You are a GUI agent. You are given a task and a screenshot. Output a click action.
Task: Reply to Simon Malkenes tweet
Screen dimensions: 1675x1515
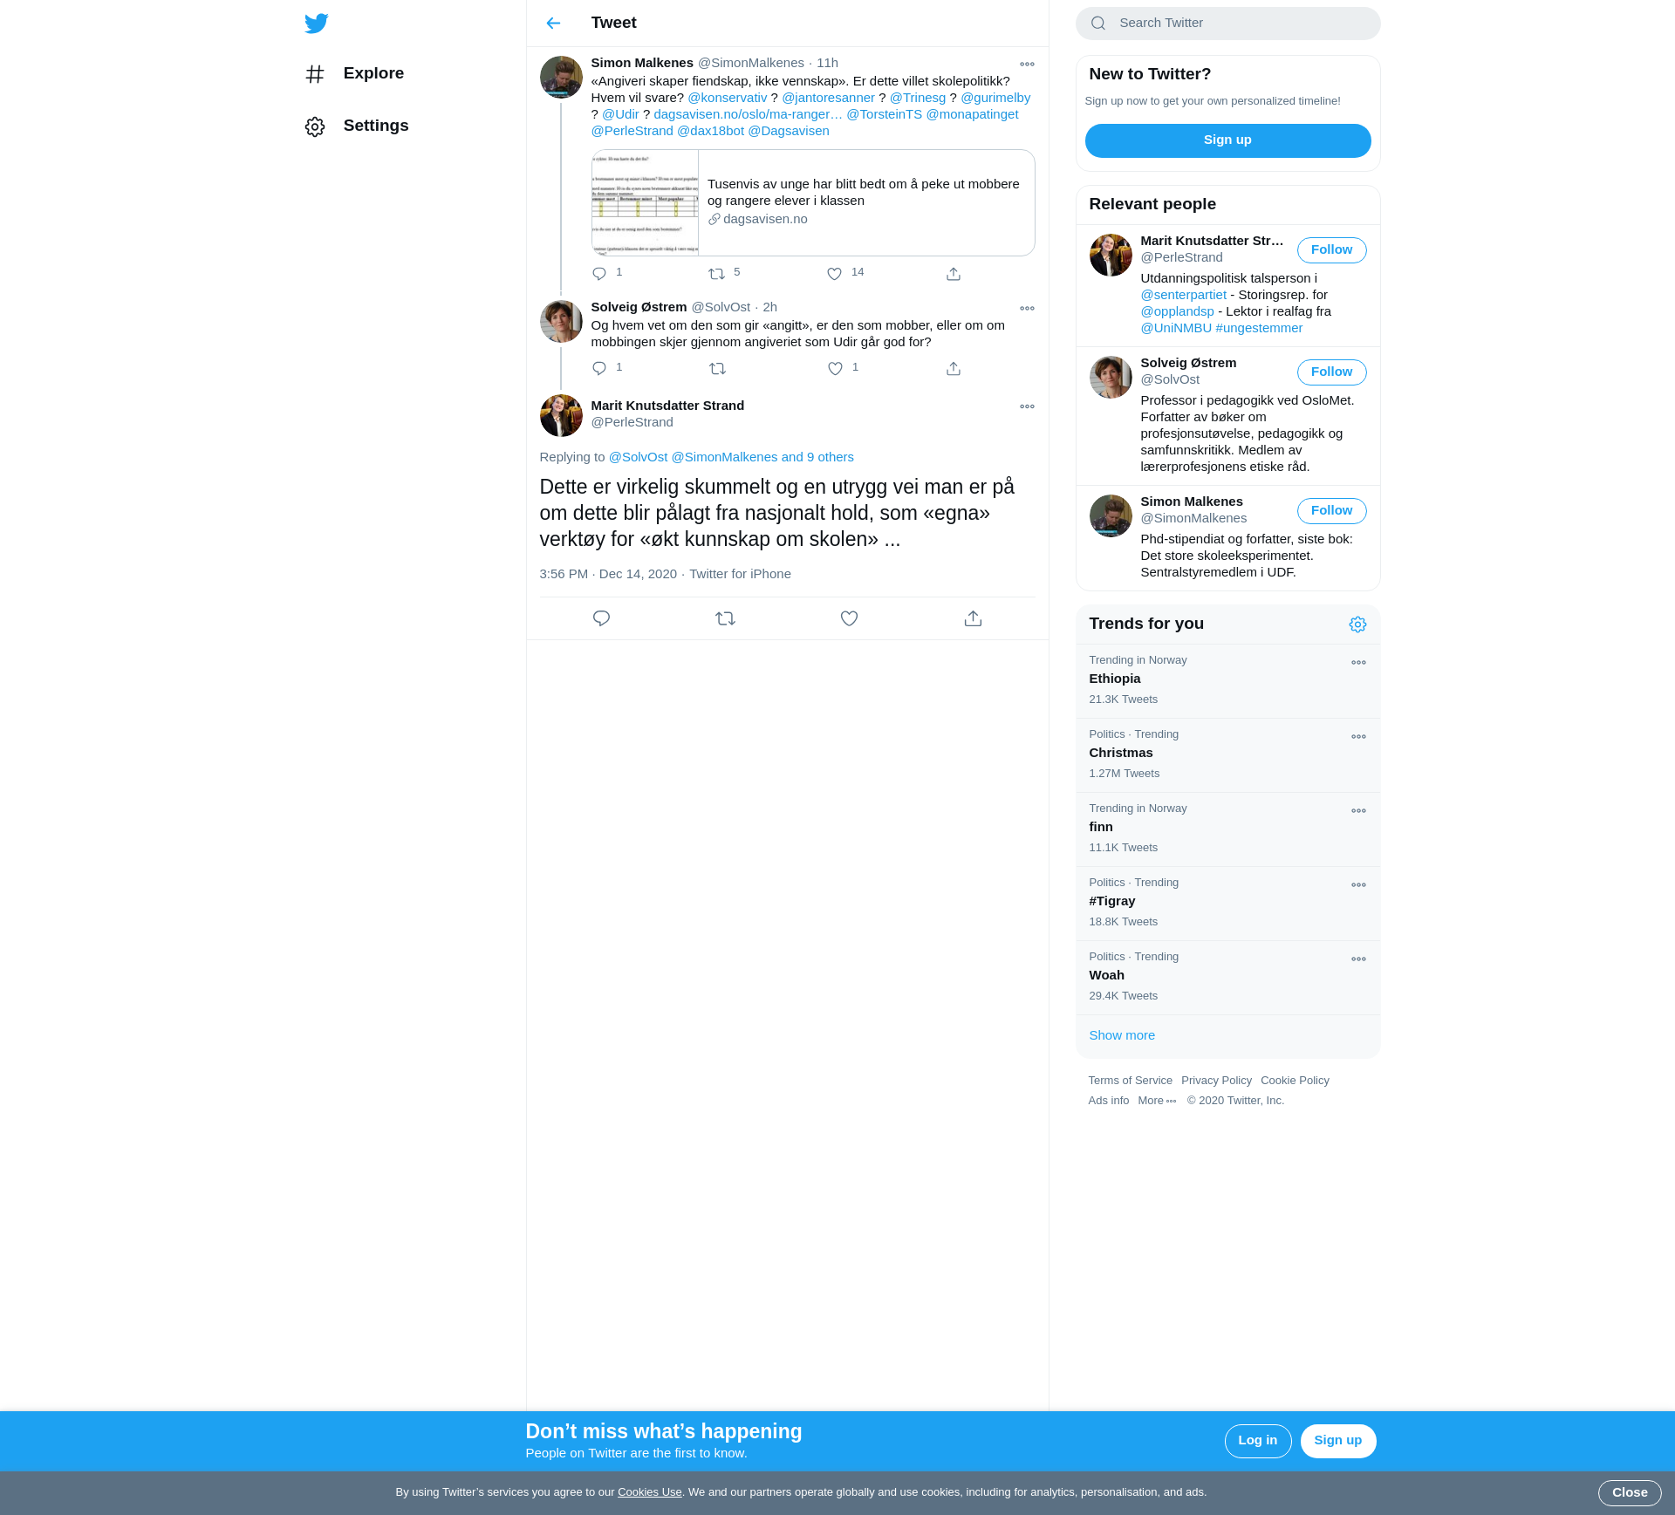coord(599,274)
